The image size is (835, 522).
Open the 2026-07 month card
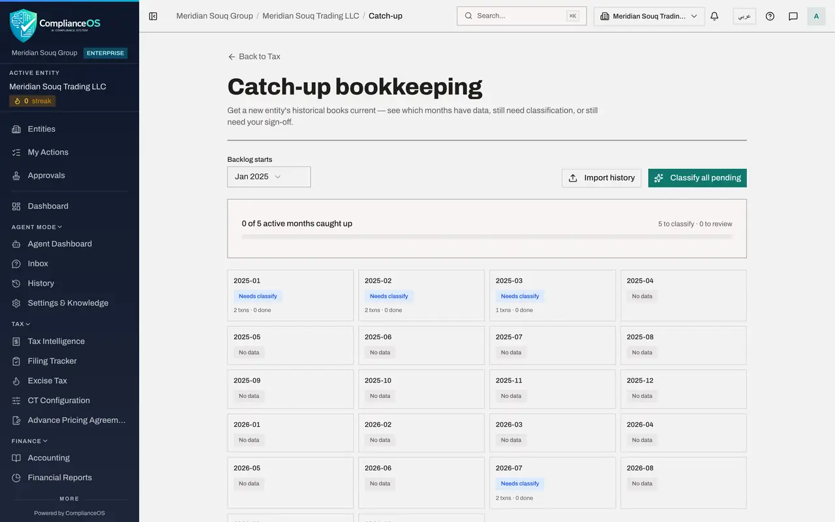pyautogui.click(x=553, y=483)
